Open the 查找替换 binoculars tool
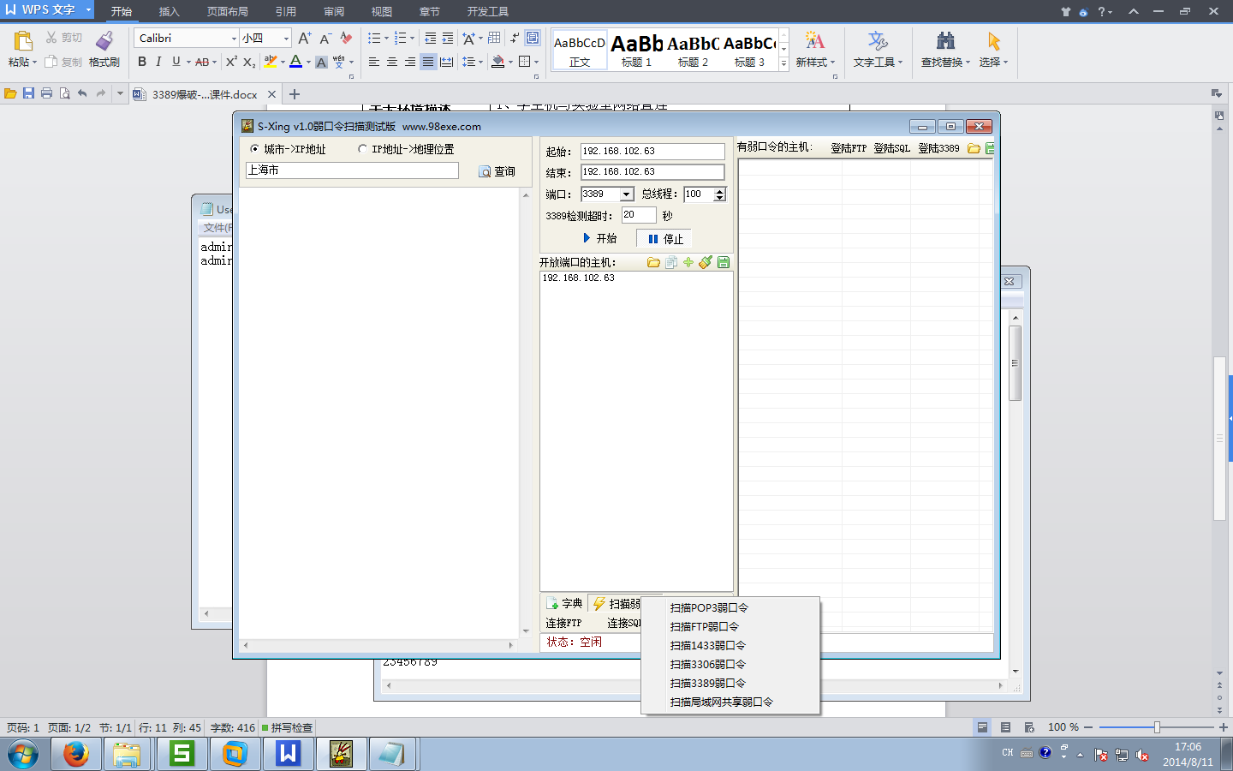1233x771 pixels. [x=945, y=40]
